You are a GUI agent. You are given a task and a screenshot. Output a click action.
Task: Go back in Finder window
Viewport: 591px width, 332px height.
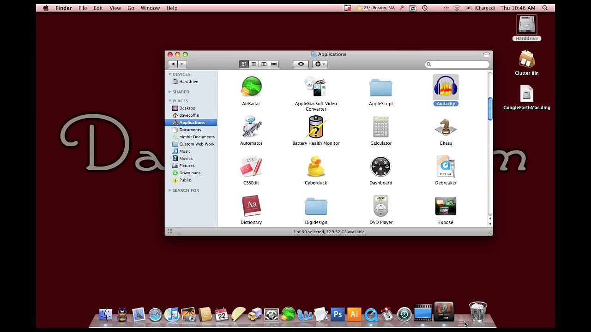pos(173,64)
